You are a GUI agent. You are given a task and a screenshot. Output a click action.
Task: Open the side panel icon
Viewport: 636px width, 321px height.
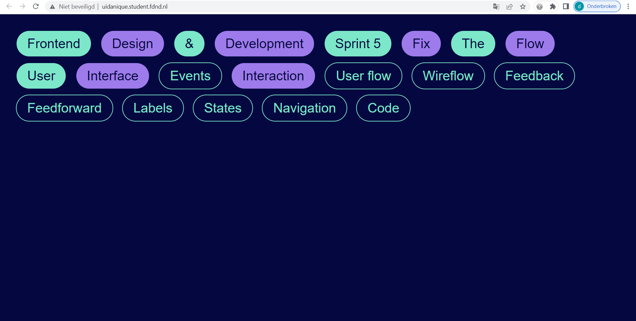[566, 6]
